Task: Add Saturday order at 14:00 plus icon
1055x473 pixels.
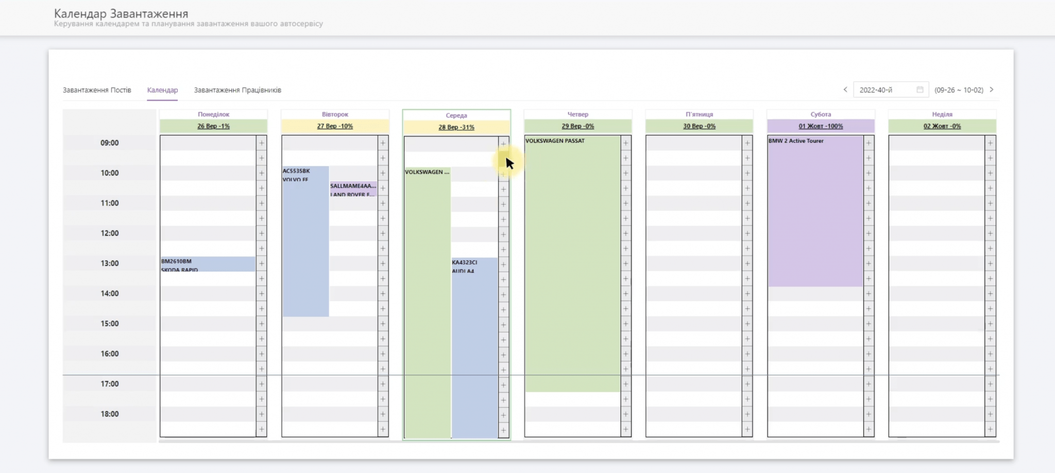Action: point(869,294)
